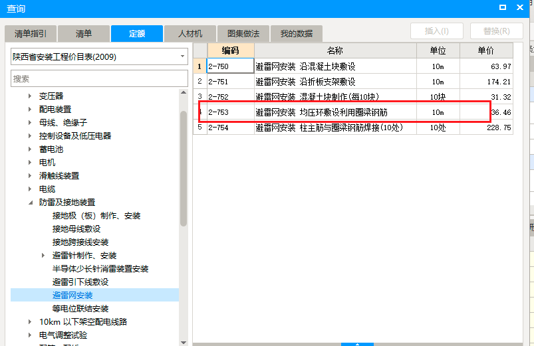Expand the 控制设备及低压电器 node

point(30,135)
